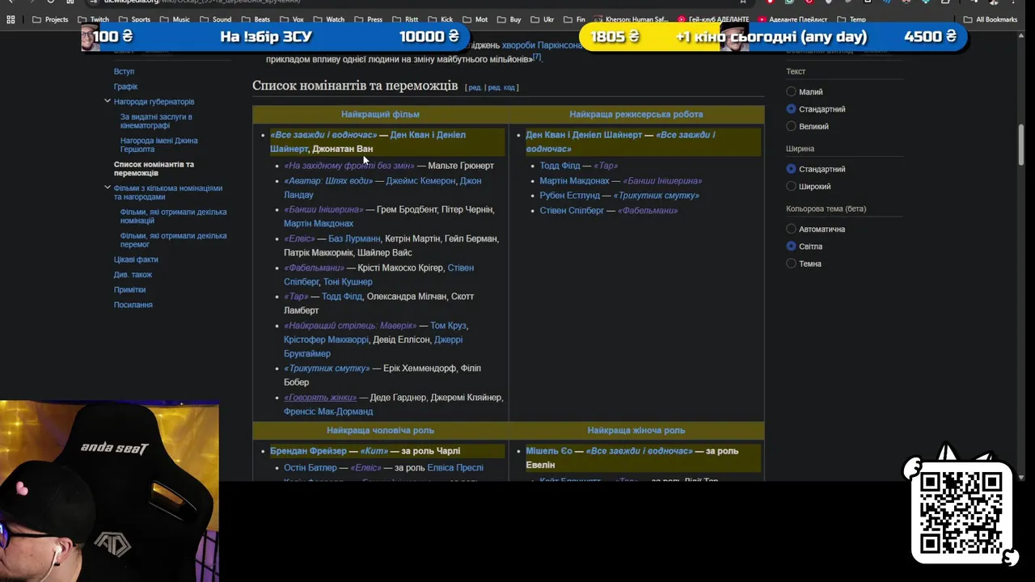Collapse the Фільми з кількома номінаціями section

[x=107, y=188]
